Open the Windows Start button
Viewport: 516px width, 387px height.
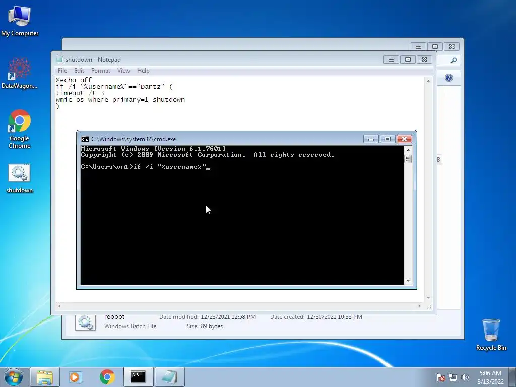pos(13,377)
